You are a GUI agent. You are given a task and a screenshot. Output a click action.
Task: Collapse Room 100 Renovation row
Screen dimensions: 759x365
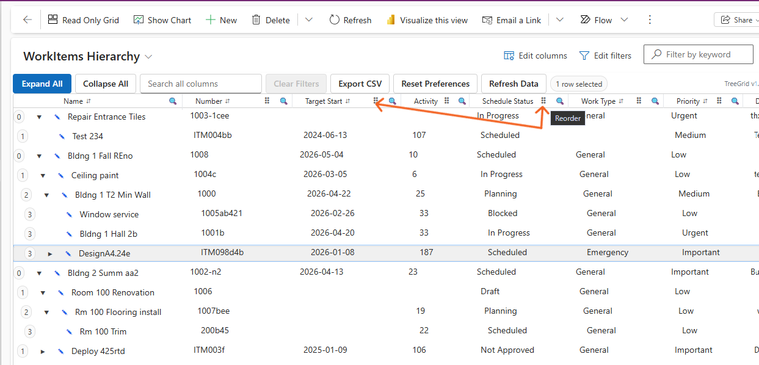(43, 292)
